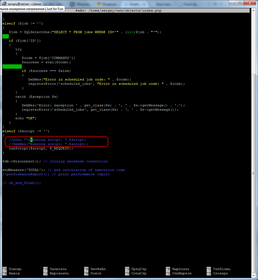Screen dimensions: 258x280
Task: Click the line if ($job['ID'])
Action: 25,41
